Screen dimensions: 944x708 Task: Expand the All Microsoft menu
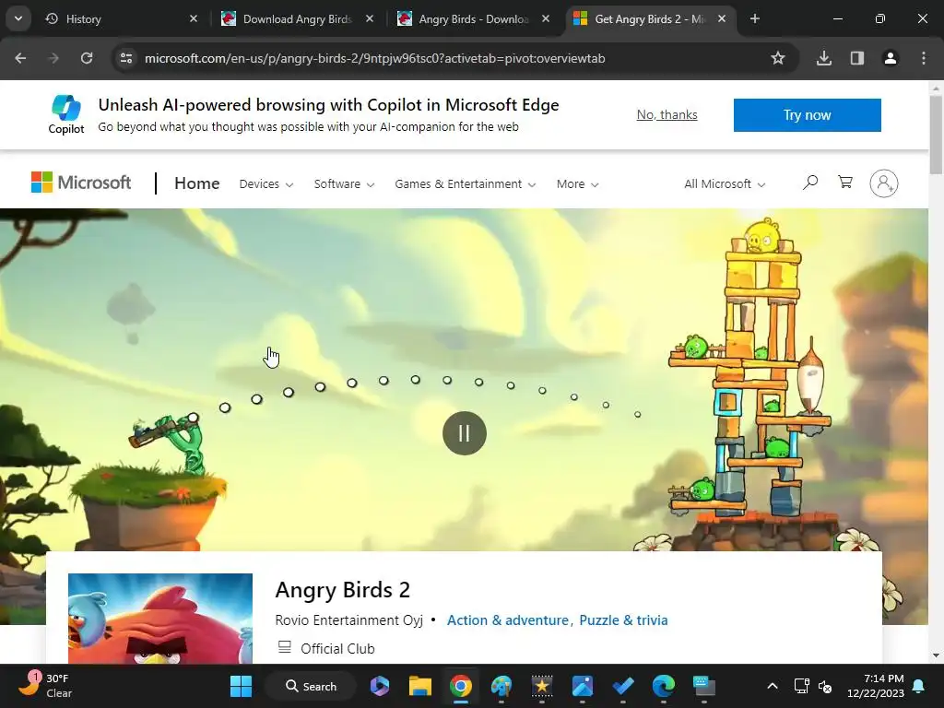point(725,183)
